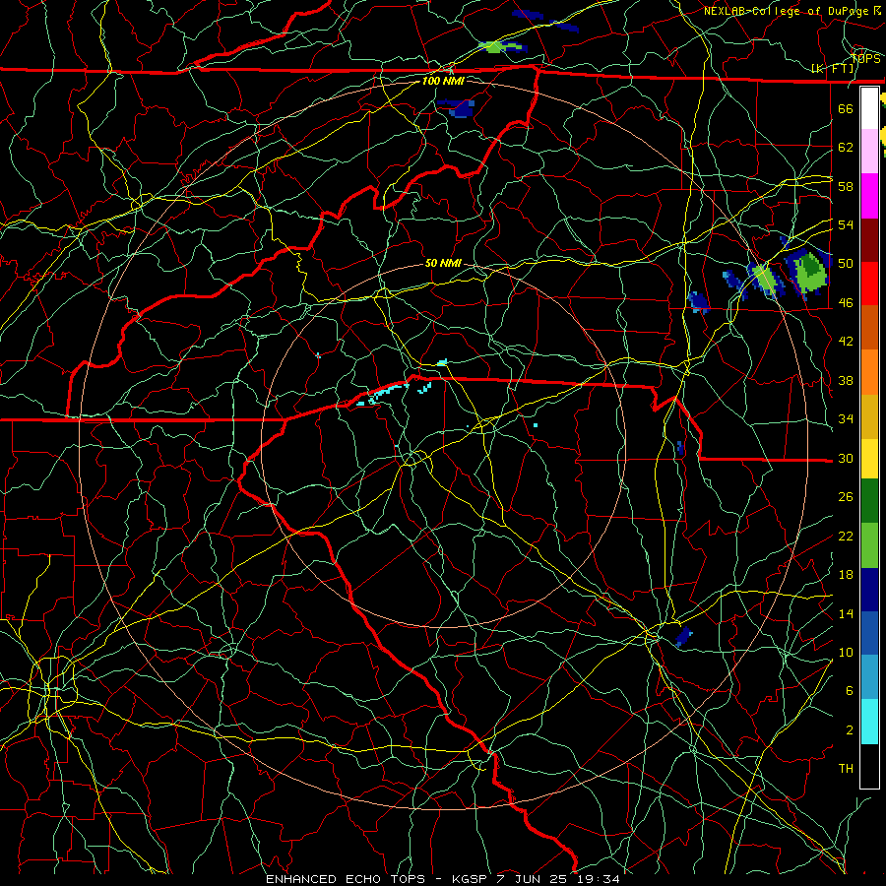
Task: Click the "50 NMI" range ring label
Action: click(443, 263)
